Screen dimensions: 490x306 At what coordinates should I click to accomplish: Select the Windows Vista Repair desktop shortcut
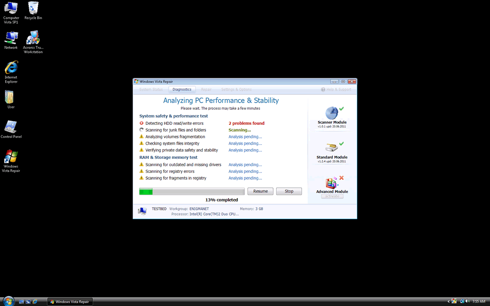tap(11, 157)
